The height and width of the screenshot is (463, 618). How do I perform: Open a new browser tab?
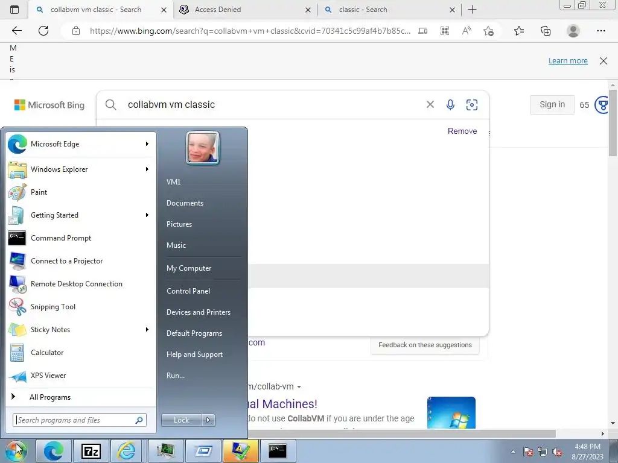[472, 10]
